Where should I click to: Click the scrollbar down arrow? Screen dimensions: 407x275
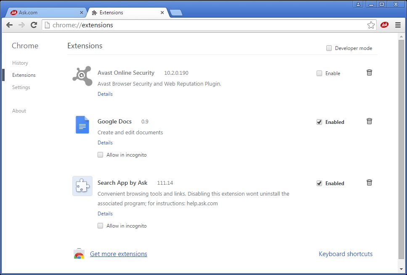point(401,269)
